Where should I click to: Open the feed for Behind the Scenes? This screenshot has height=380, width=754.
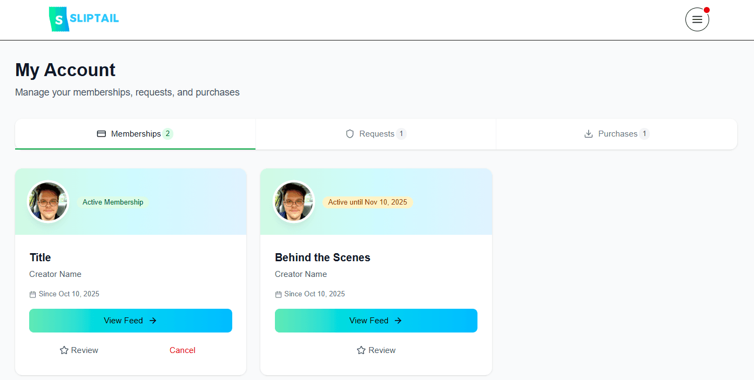pyautogui.click(x=376, y=320)
